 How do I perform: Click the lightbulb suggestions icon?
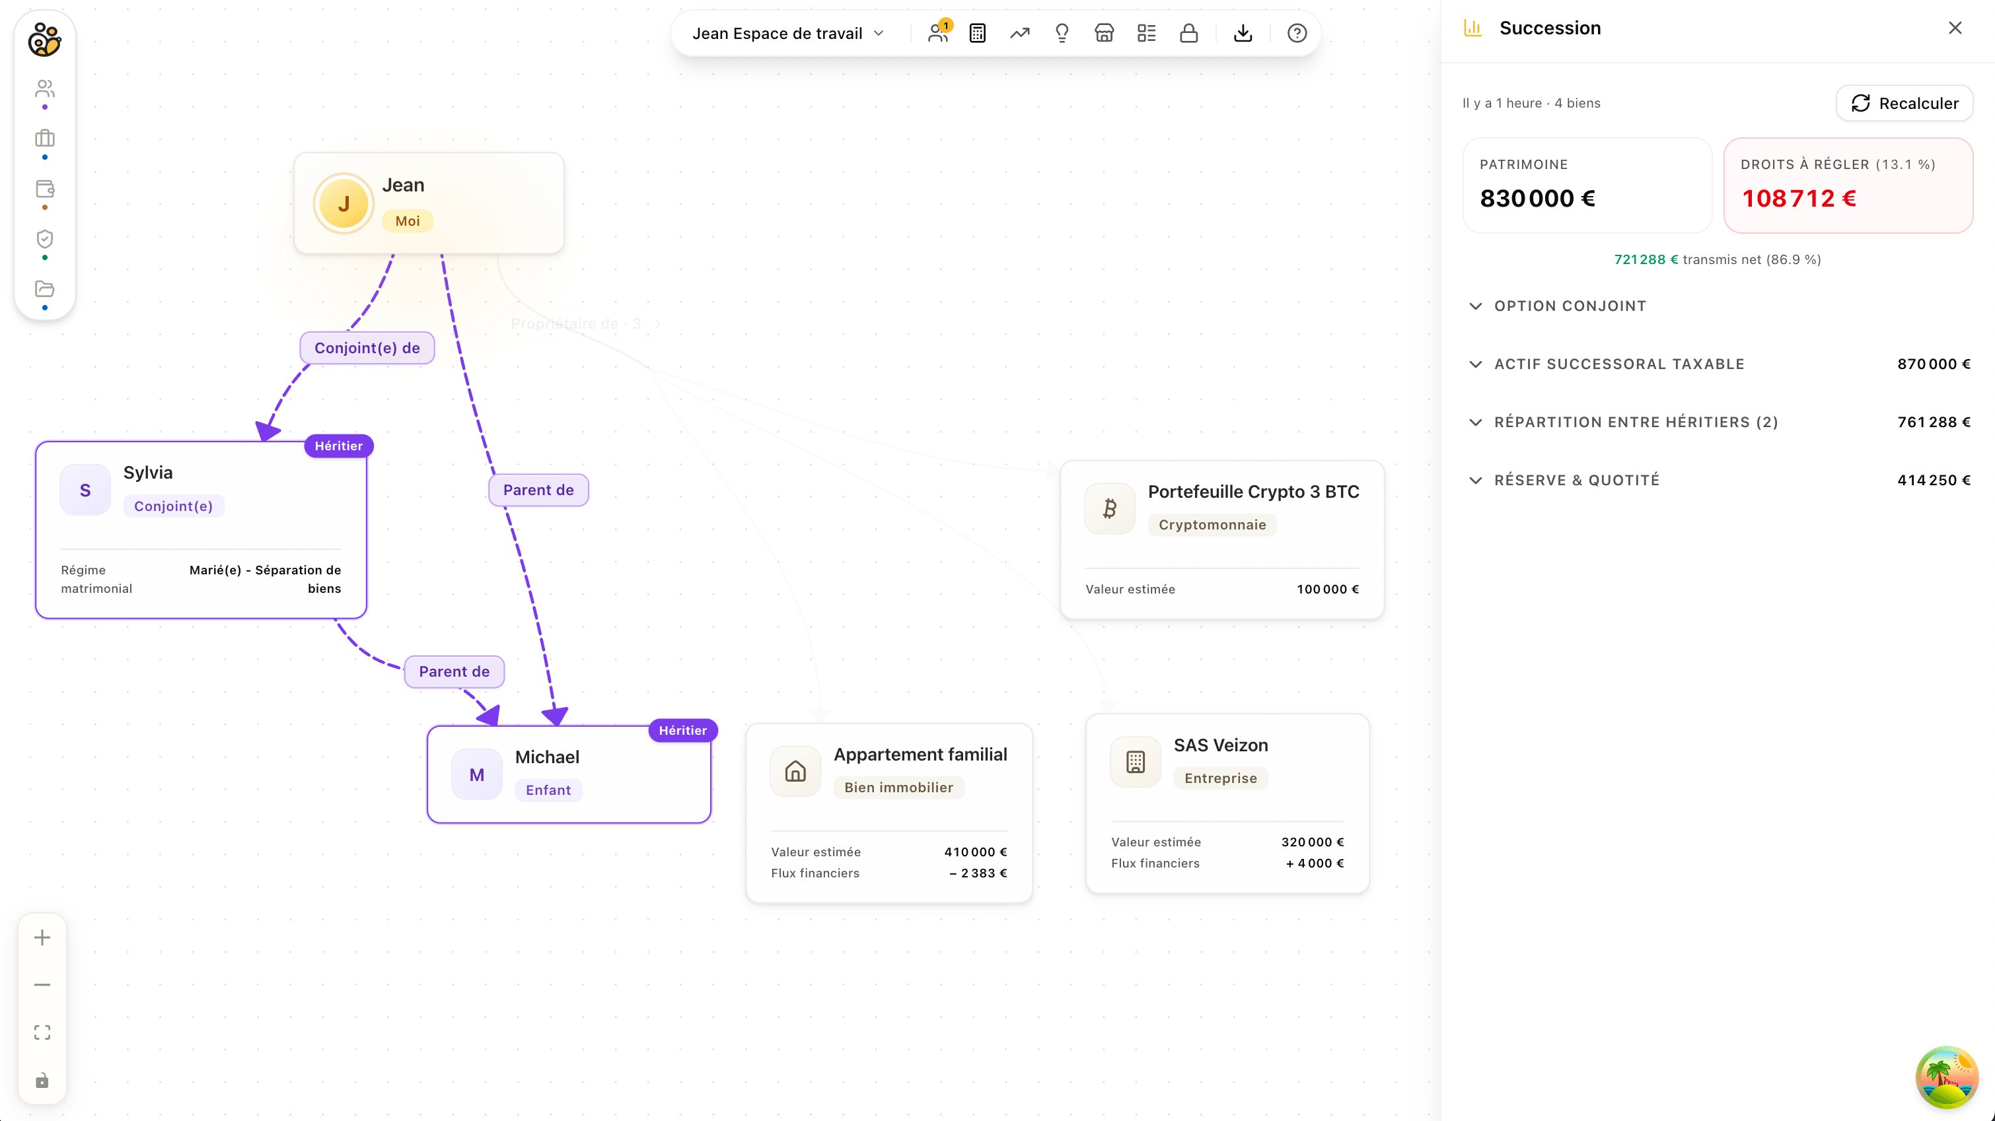[1062, 33]
